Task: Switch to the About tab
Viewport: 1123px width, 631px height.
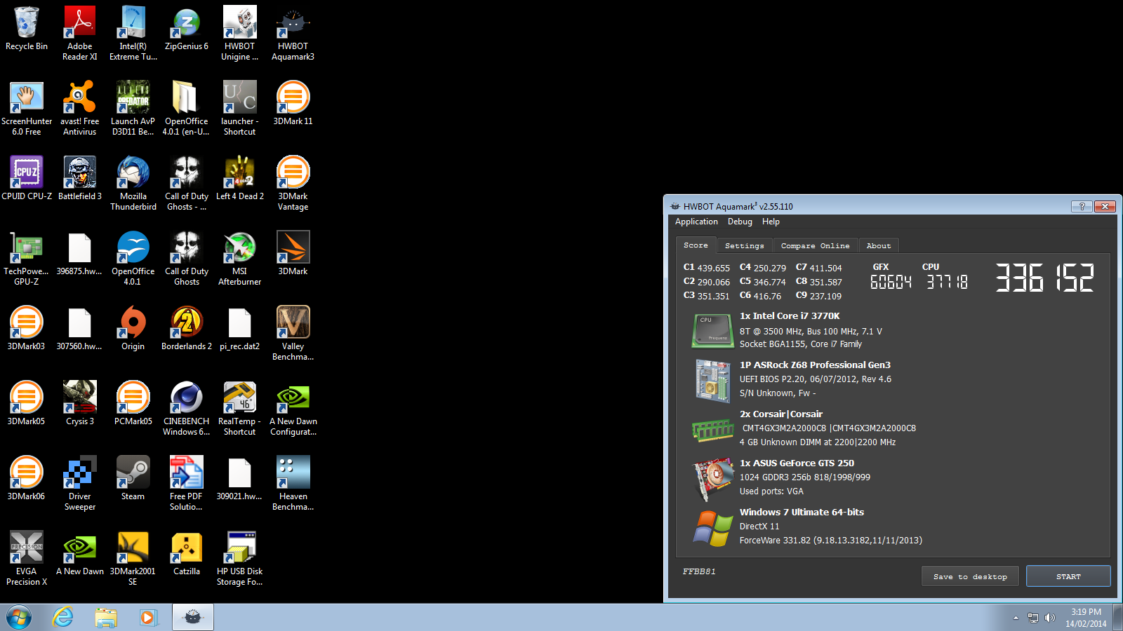Action: (x=879, y=246)
